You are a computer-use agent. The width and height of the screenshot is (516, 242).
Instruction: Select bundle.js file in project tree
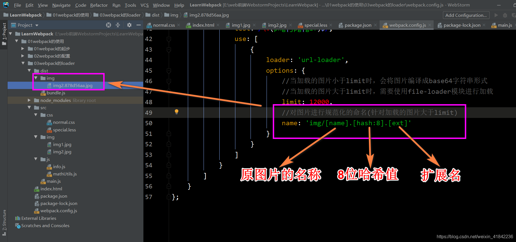click(56, 93)
